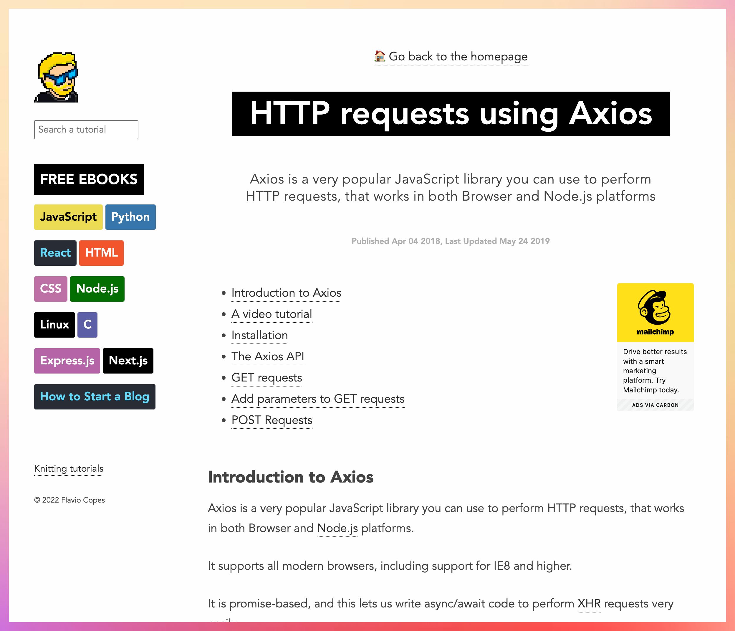Click the Introduction to Axios heading

[x=291, y=477]
